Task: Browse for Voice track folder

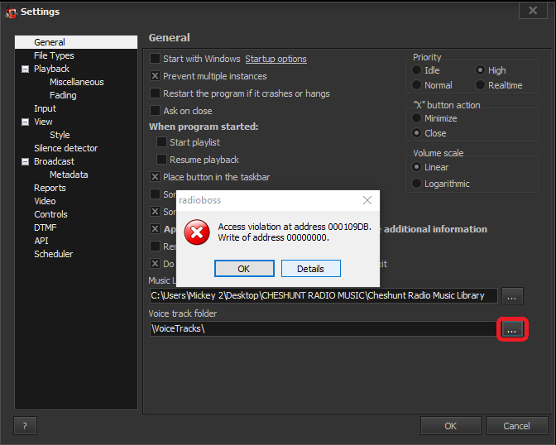Action: click(511, 329)
